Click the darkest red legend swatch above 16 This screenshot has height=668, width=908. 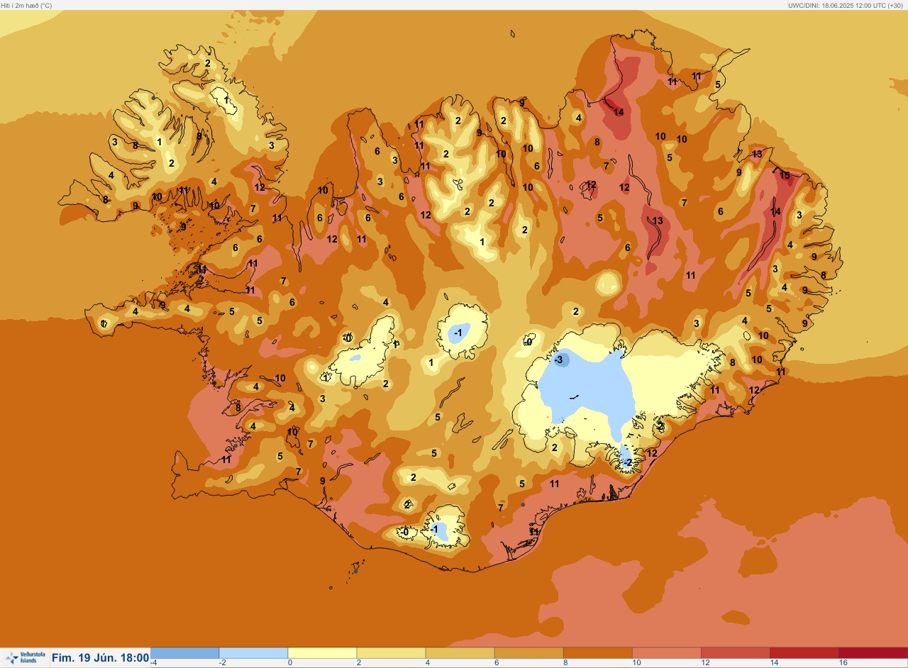click(873, 652)
